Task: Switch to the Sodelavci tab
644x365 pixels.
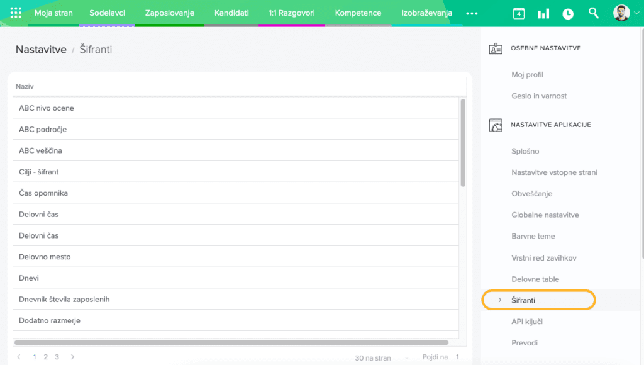Action: 107,13
